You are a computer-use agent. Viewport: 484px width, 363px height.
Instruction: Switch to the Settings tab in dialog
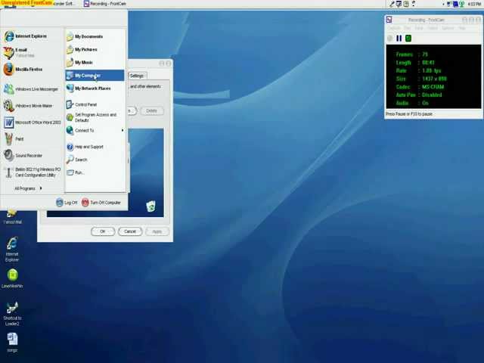point(137,76)
